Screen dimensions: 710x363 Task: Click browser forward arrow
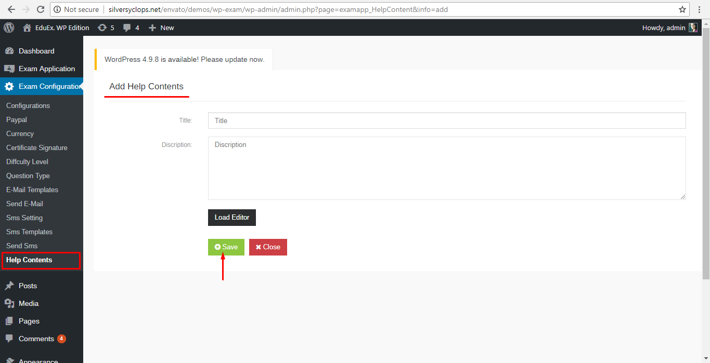[26, 9]
